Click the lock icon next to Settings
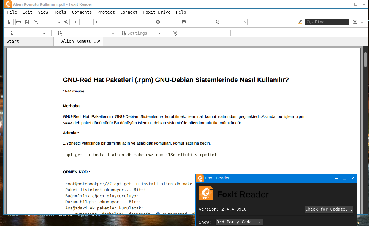This screenshot has height=226, width=369. 124,33
